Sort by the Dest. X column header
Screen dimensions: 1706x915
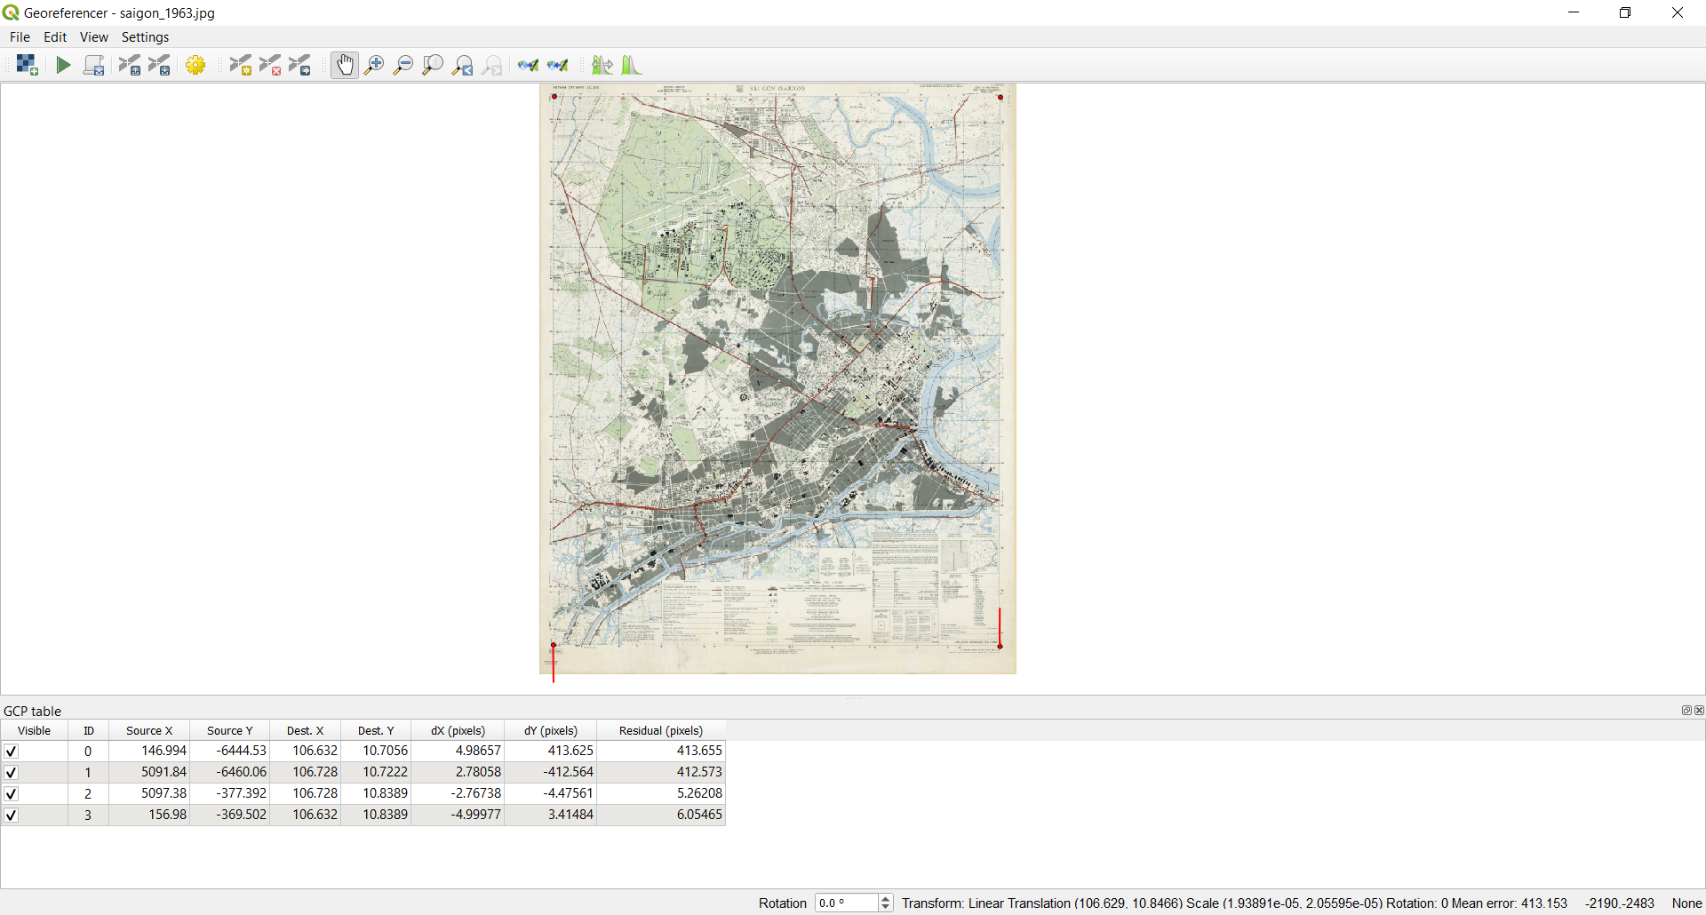[305, 730]
